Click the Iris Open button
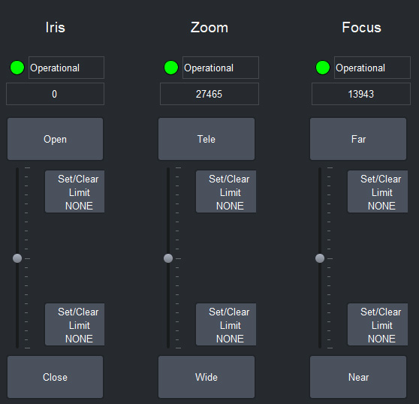 pyautogui.click(x=55, y=139)
